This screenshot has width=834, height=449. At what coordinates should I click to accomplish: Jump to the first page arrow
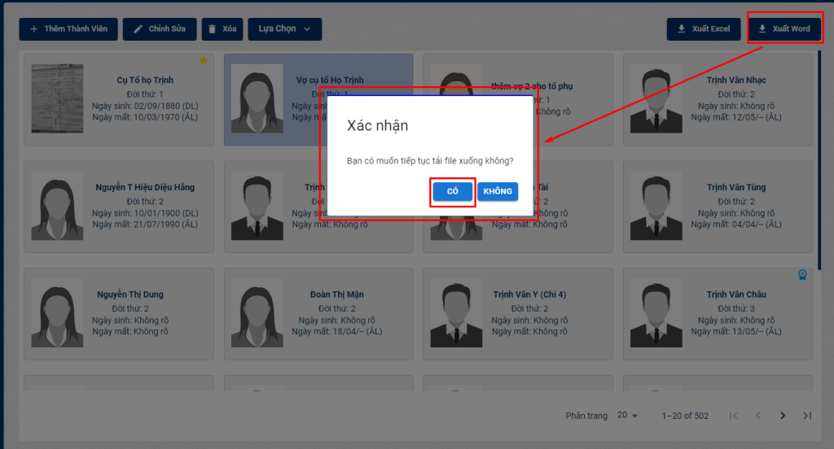coord(733,416)
